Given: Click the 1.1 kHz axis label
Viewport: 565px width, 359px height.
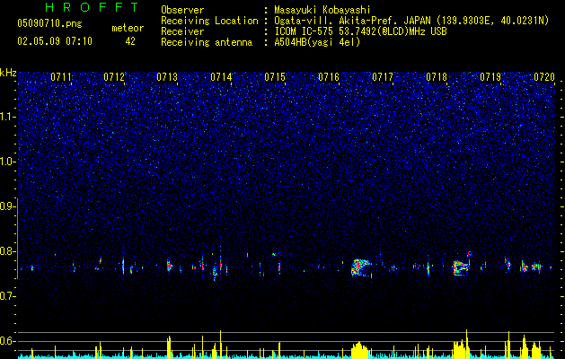Looking at the screenshot, I should (x=7, y=117).
